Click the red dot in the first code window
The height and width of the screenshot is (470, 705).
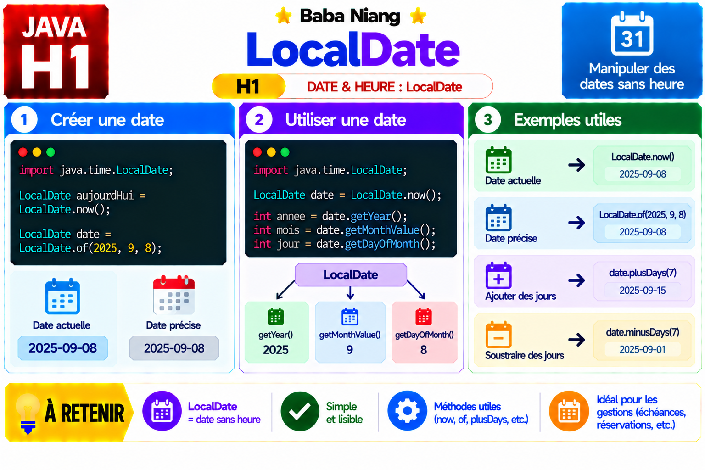pos(23,152)
